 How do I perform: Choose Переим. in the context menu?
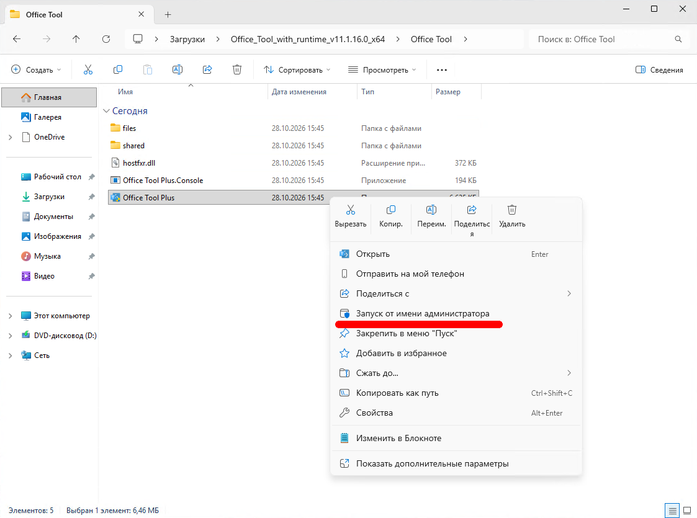pos(431,217)
